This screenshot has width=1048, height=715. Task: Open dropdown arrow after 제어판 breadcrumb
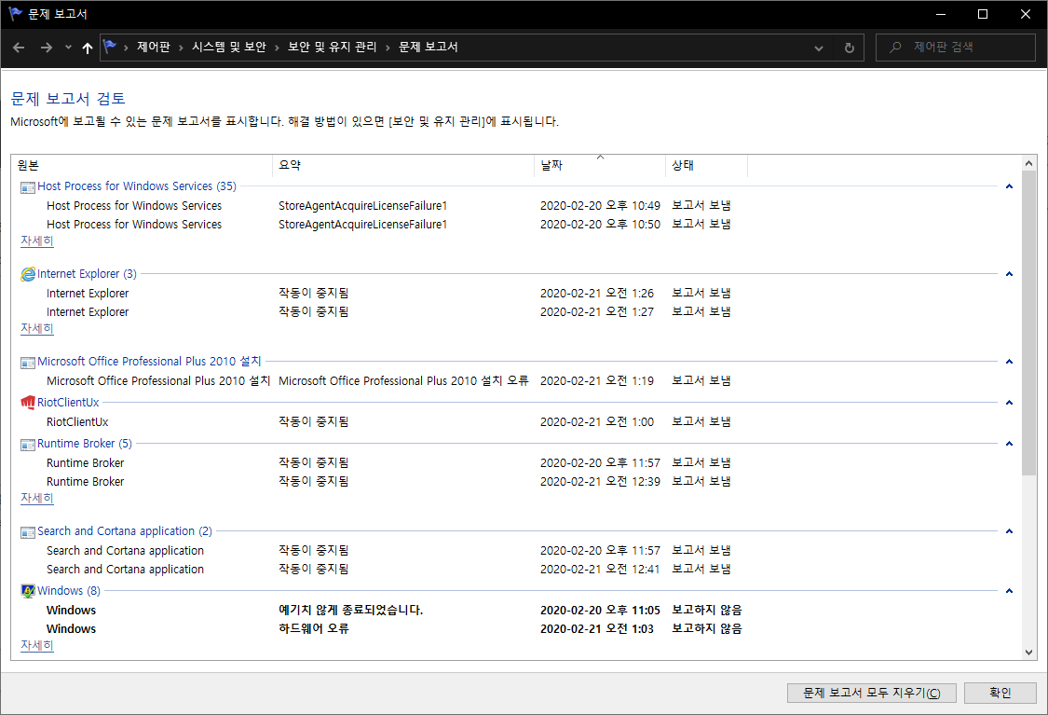point(181,48)
